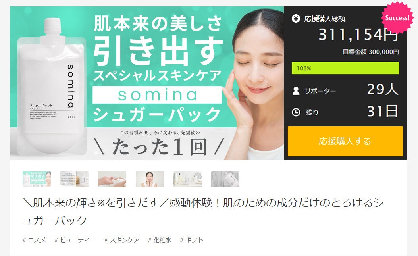The width and height of the screenshot is (418, 256).
Task: Click the yen icon beside 応援購入総額
Action: [296, 18]
